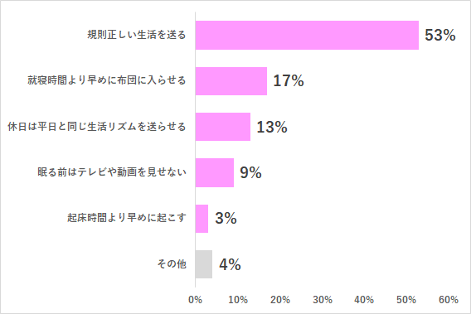Select the 眠る前はテレビや動画を見せない label
The height and width of the screenshot is (314, 471).
click(112, 172)
